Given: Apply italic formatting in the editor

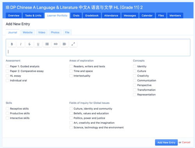Looking at the screenshot, I should pos(21,44).
